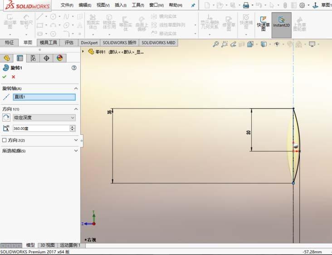This screenshot has width=332, height=255.
Task: Open the 给定深度 revolve type dropdown
Action: point(44,118)
